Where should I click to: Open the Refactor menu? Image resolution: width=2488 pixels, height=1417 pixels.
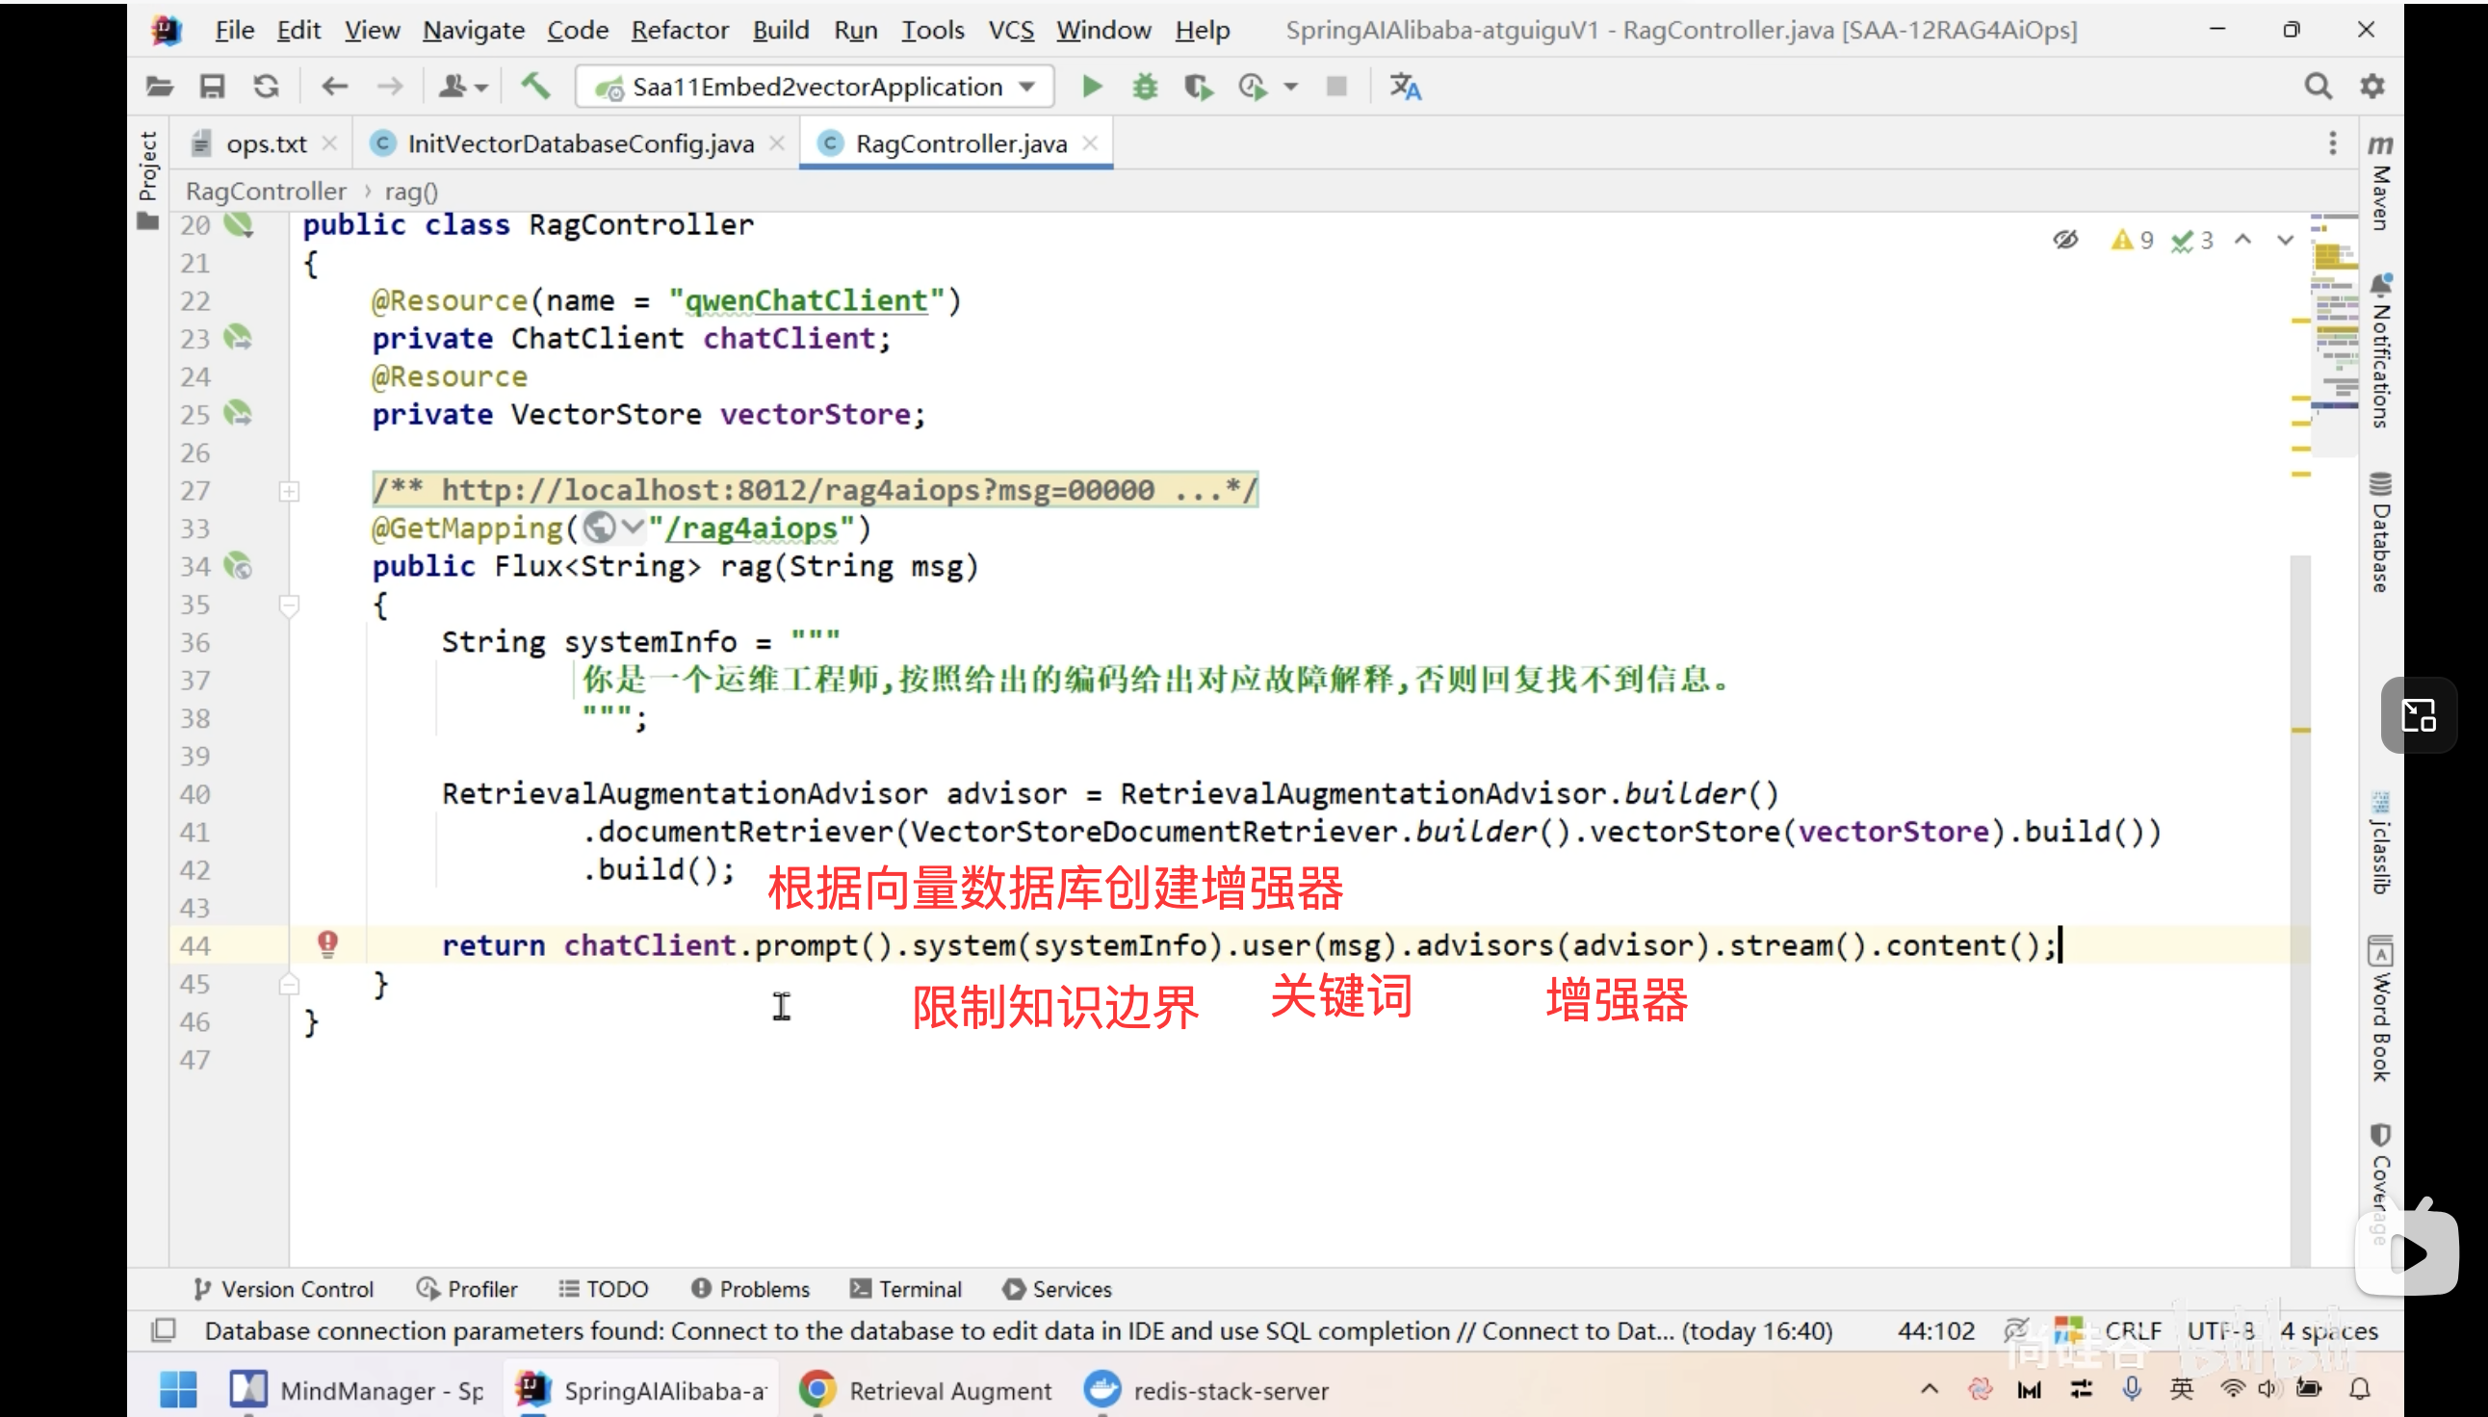click(x=680, y=30)
